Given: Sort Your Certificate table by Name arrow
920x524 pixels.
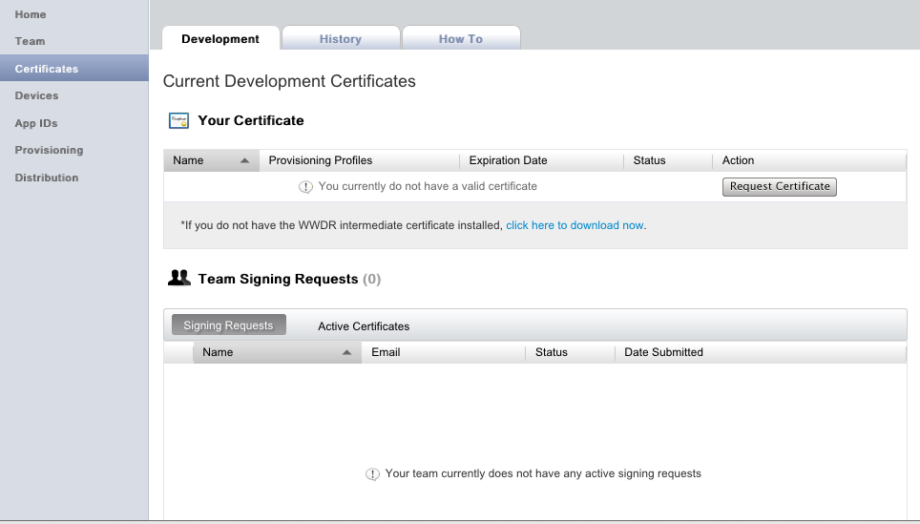Looking at the screenshot, I should click(x=244, y=160).
